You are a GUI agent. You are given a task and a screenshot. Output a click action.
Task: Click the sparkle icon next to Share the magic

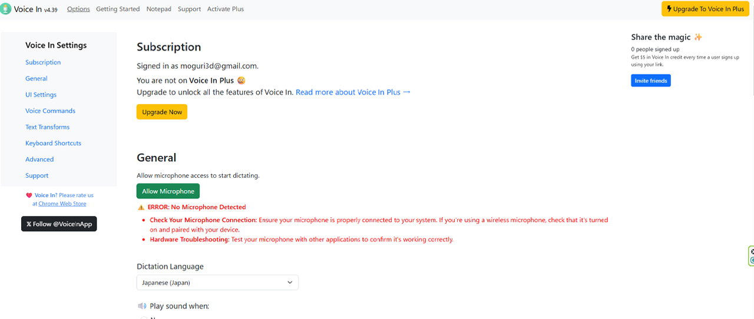[x=698, y=37]
